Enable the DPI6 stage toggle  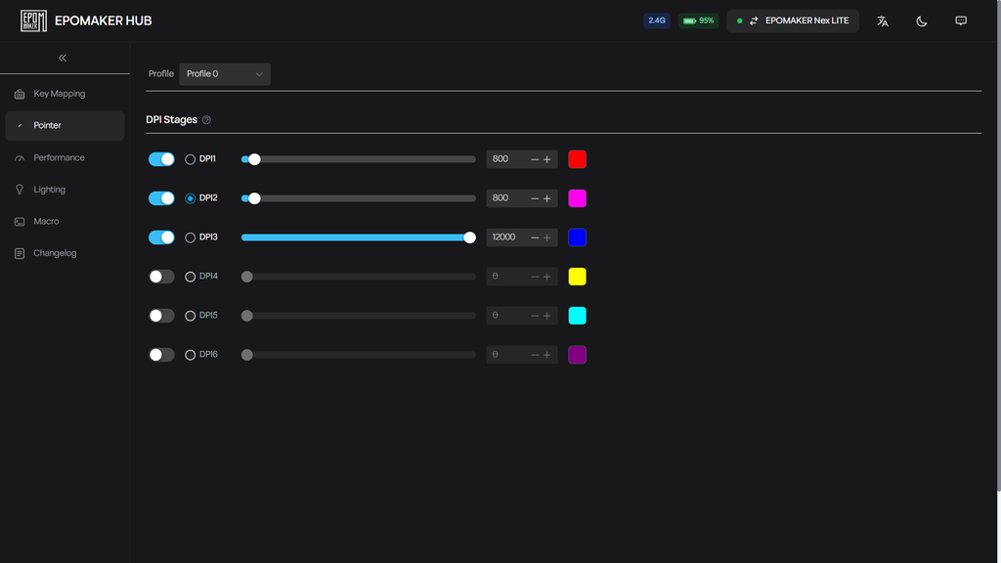point(161,354)
